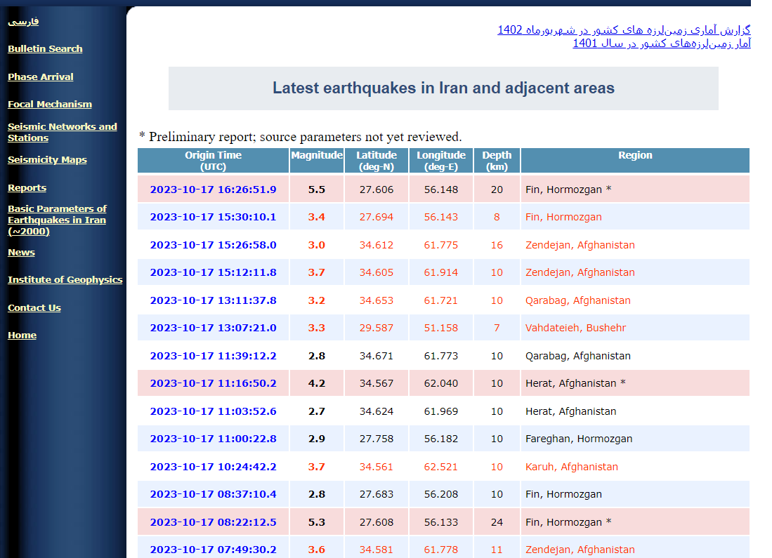Switch to the Farsi language version
The image size is (772, 558).
(x=23, y=21)
